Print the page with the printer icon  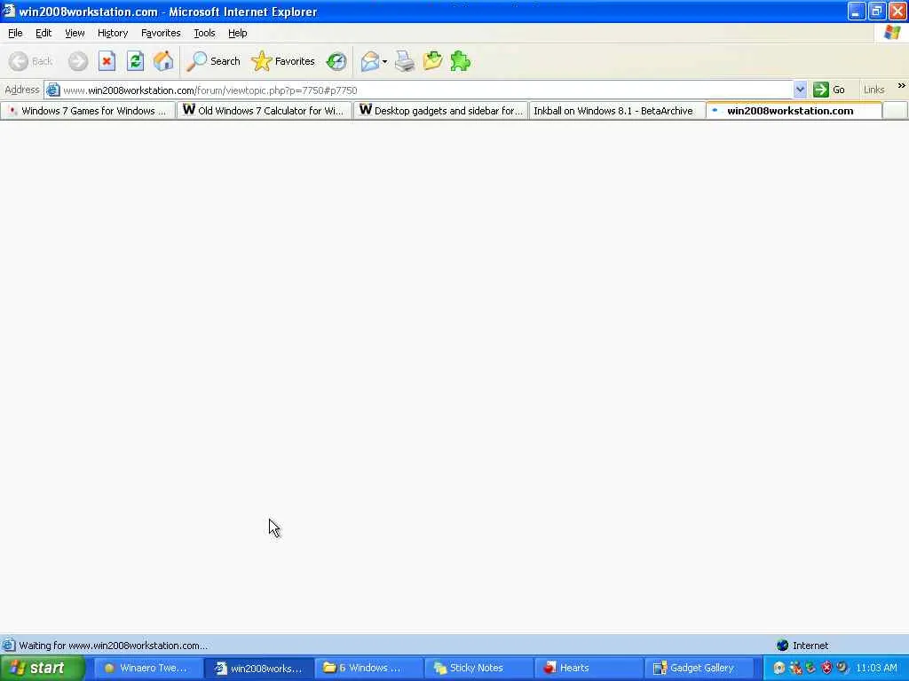point(405,61)
